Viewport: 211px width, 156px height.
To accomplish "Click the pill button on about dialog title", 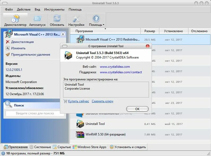I will pos(65,46).
